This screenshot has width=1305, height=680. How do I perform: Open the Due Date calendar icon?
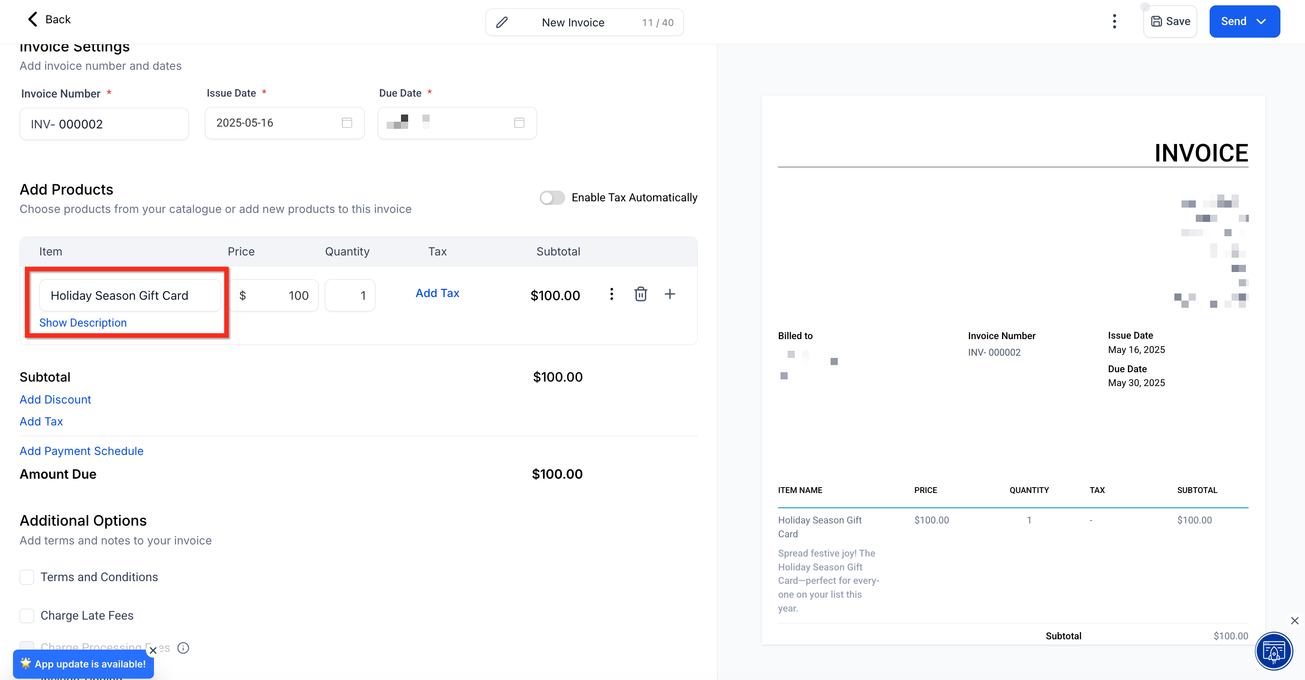tap(519, 123)
